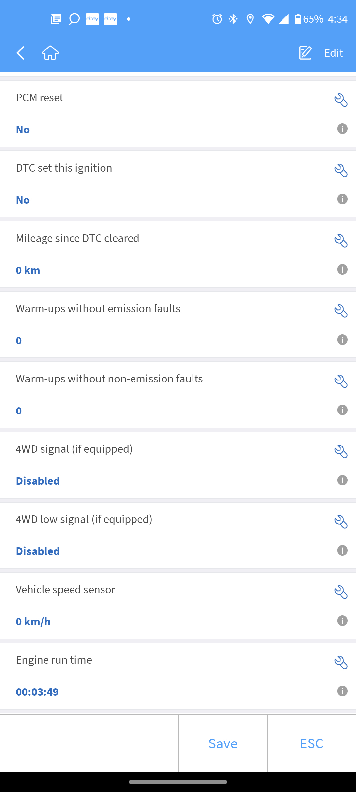Go to the home screen icon
356x792 pixels.
50,53
